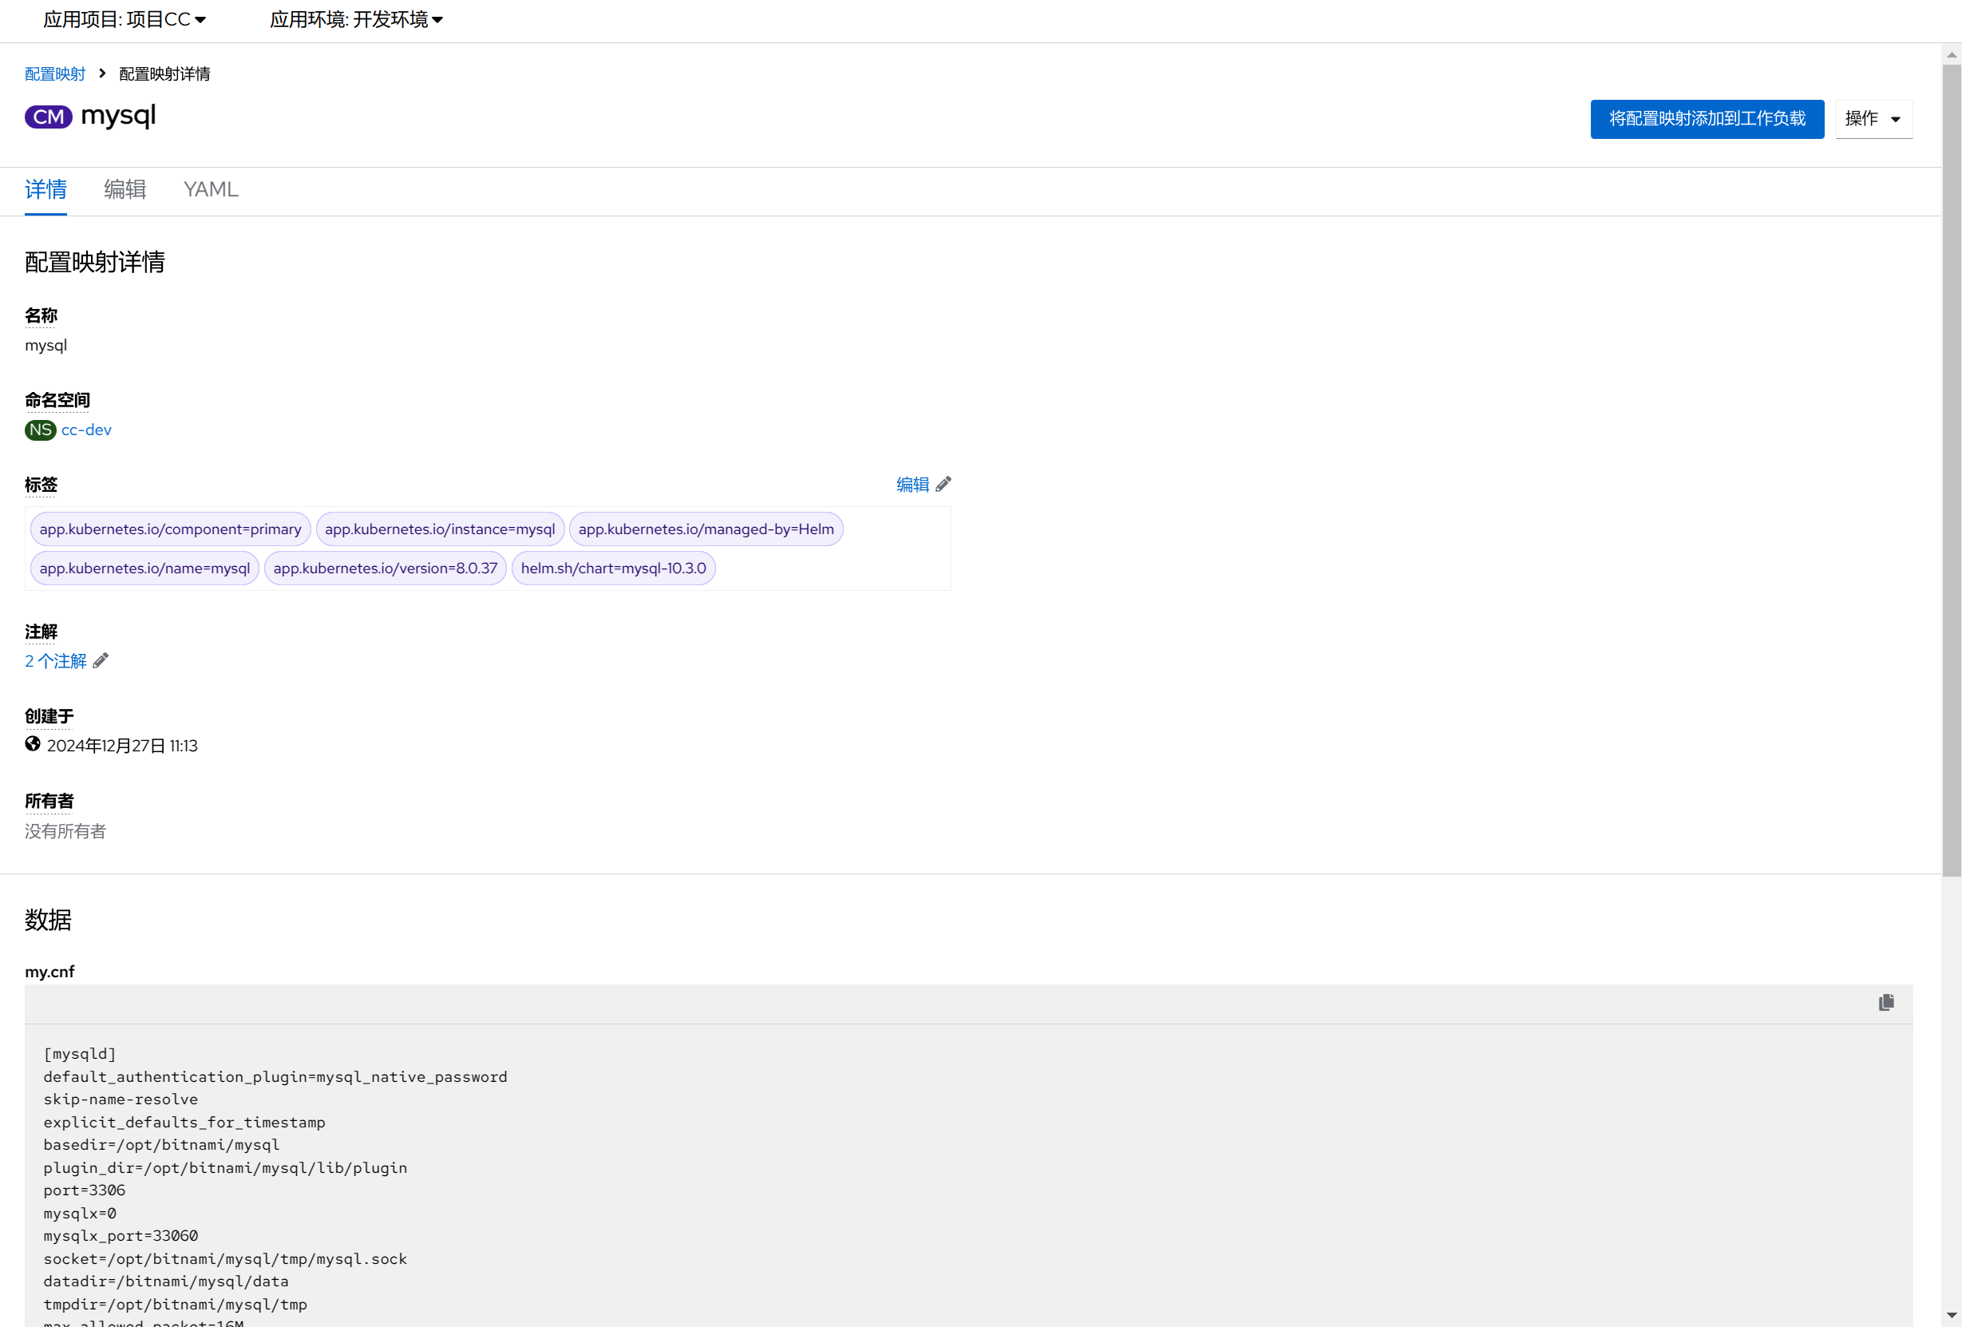This screenshot has width=1962, height=1327.
Task: Click the pencil icon beside labels edit
Action: point(943,484)
